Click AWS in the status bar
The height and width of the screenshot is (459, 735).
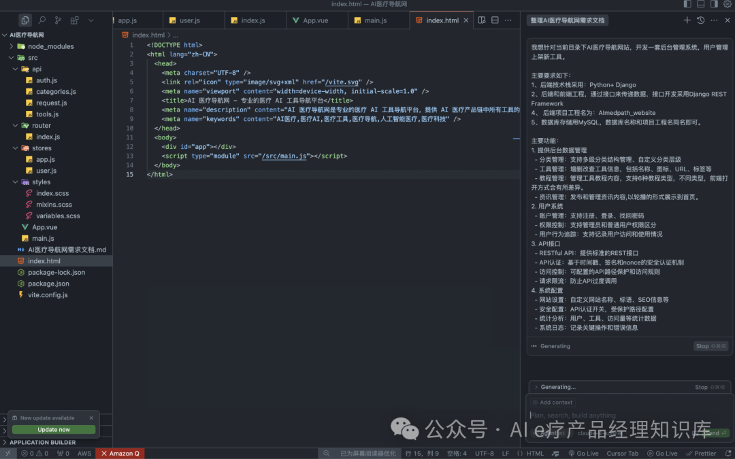[84, 454]
